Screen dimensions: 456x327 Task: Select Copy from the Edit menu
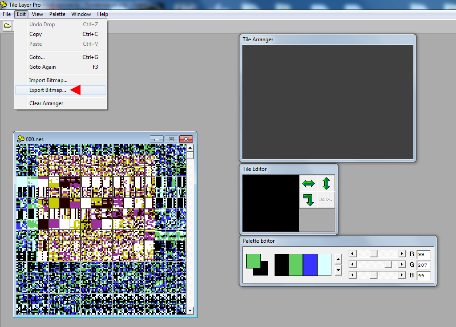35,34
